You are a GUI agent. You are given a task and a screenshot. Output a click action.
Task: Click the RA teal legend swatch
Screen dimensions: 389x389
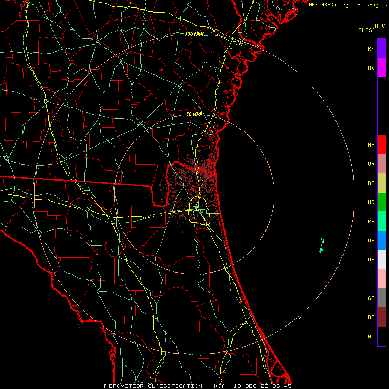pos(382,221)
